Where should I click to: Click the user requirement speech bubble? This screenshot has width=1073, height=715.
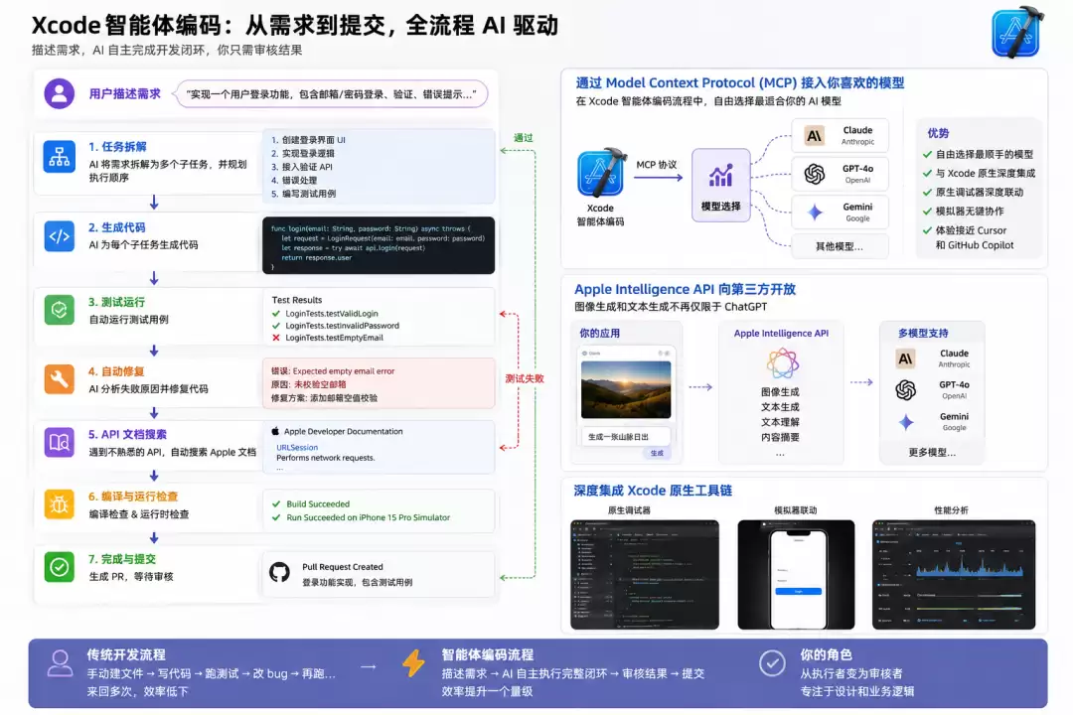pyautogui.click(x=332, y=94)
